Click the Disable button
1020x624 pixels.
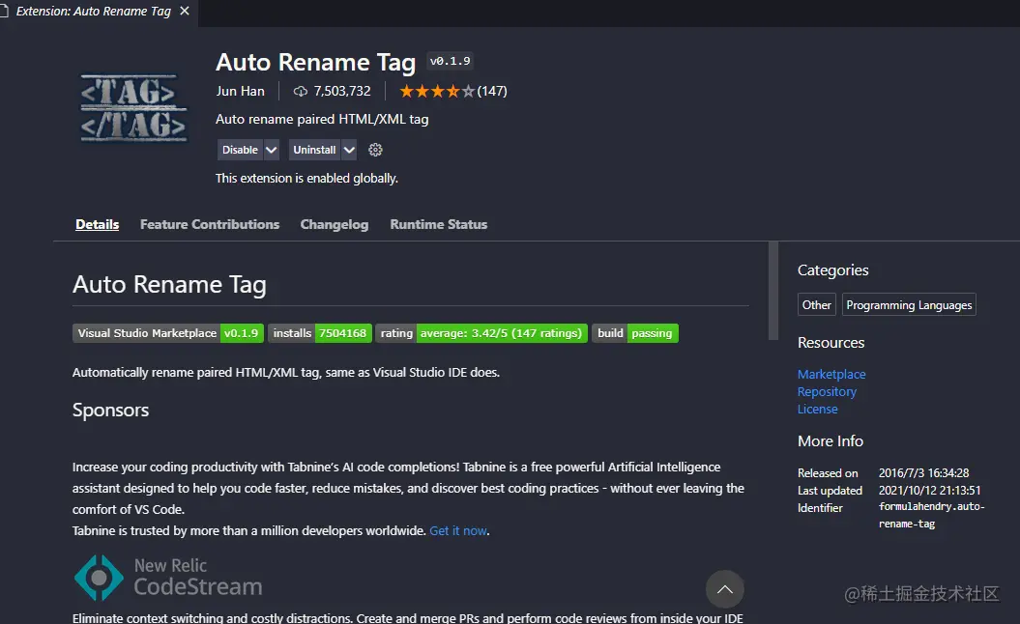point(240,150)
